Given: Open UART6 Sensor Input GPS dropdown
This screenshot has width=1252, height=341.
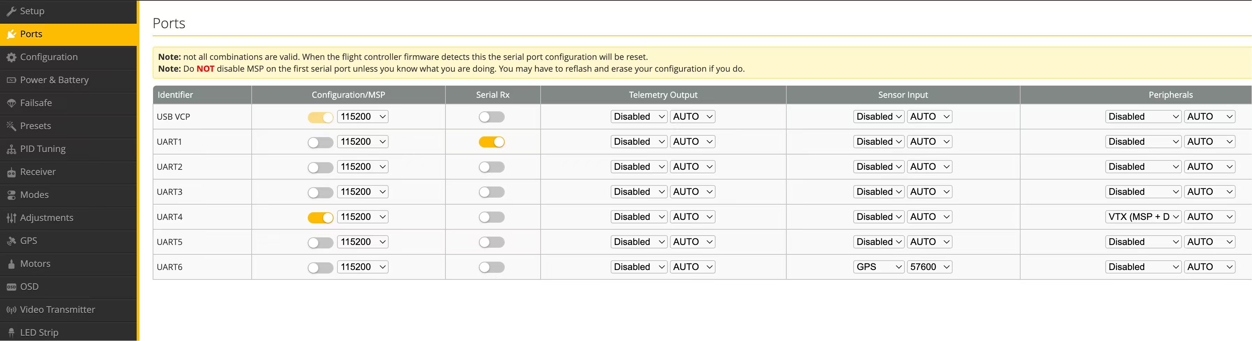Looking at the screenshot, I should (878, 267).
